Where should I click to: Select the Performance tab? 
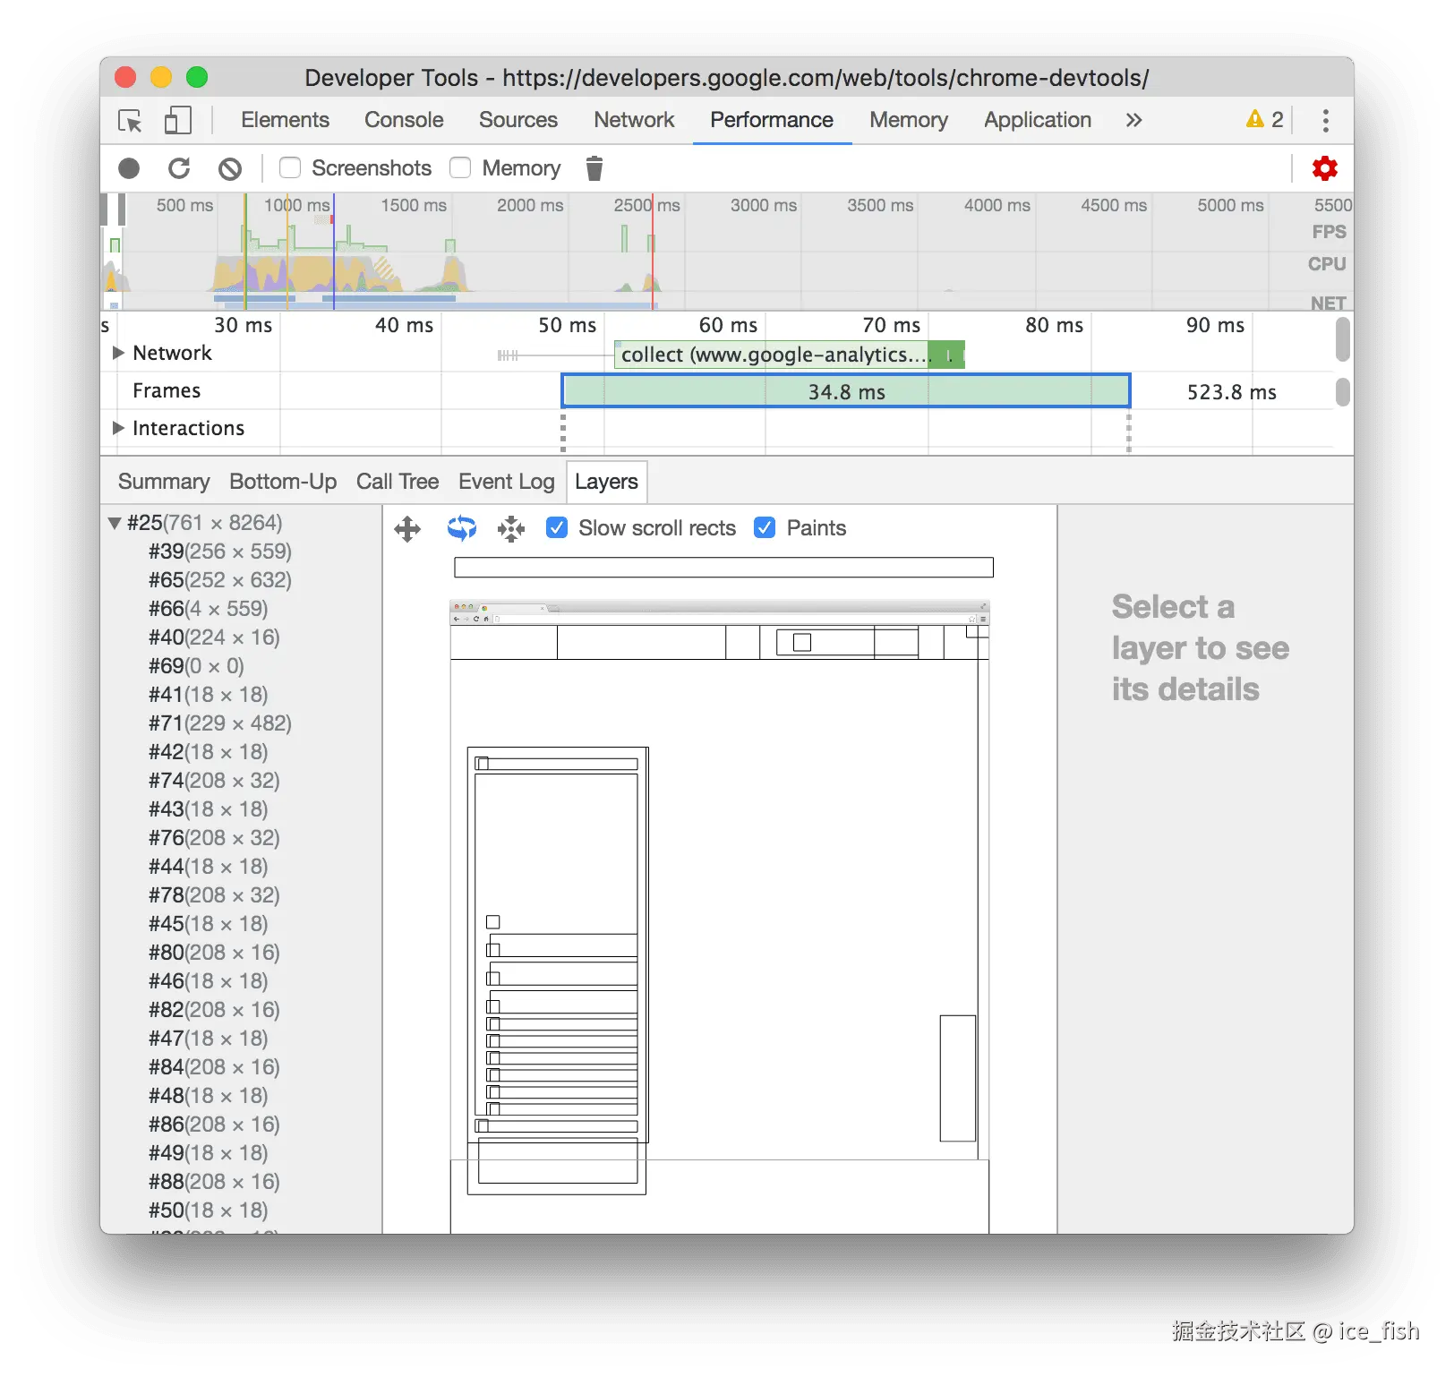click(x=772, y=120)
